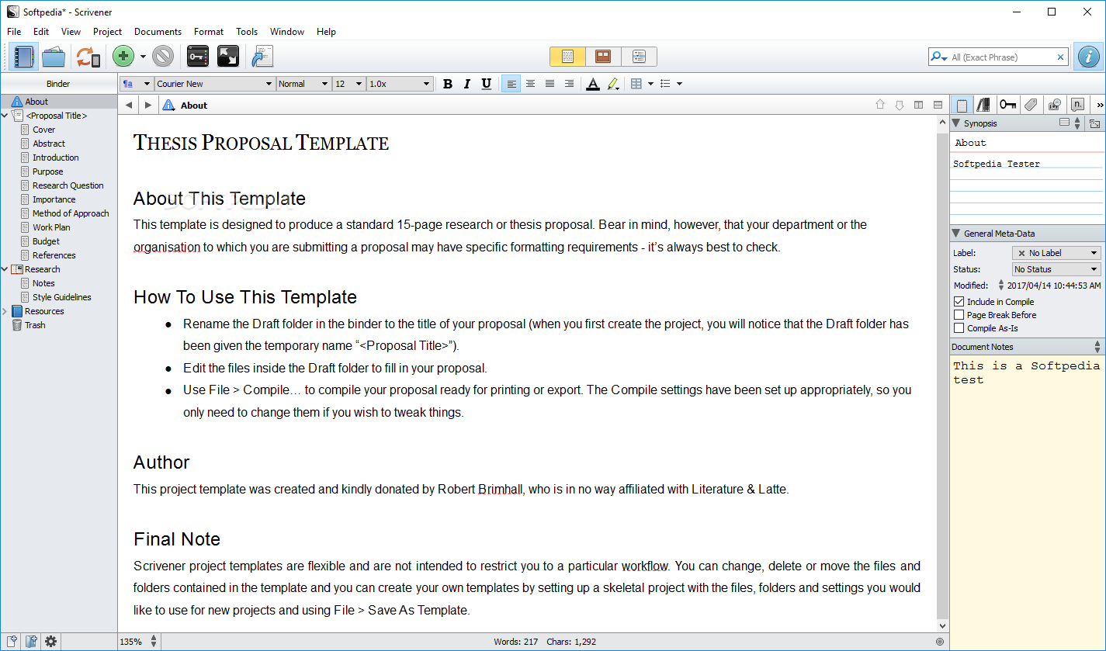Open the font size dropdown
This screenshot has width=1106, height=651.
[348, 84]
